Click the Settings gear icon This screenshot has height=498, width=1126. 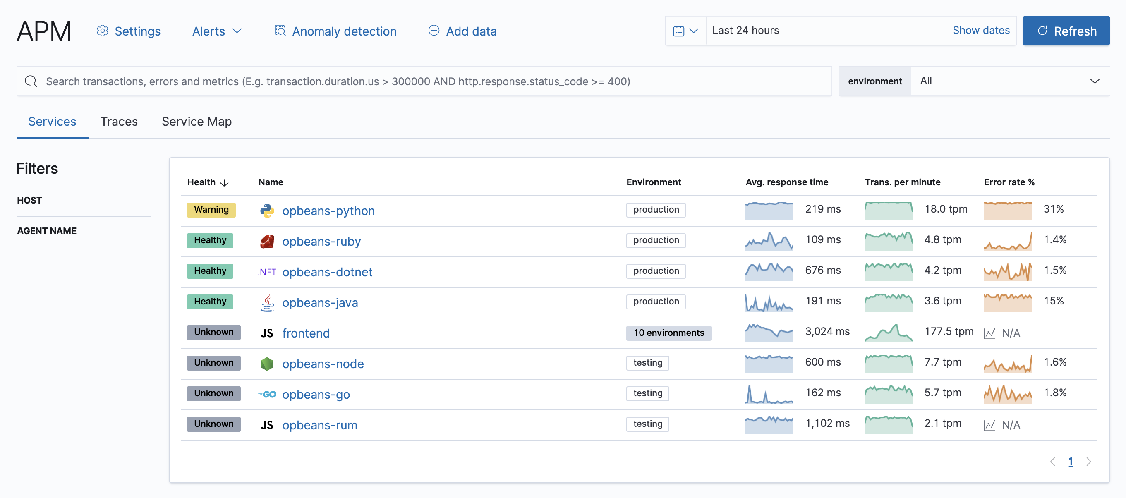(x=102, y=31)
